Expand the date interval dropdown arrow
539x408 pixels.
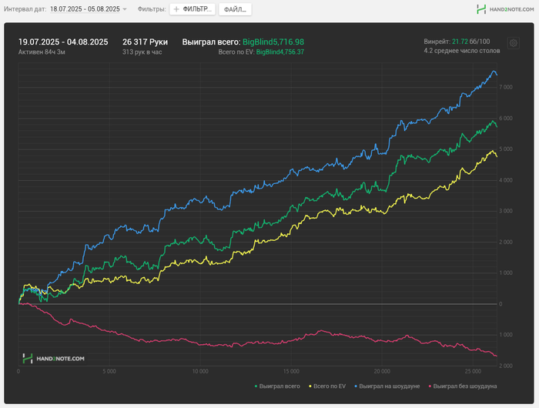[125, 9]
